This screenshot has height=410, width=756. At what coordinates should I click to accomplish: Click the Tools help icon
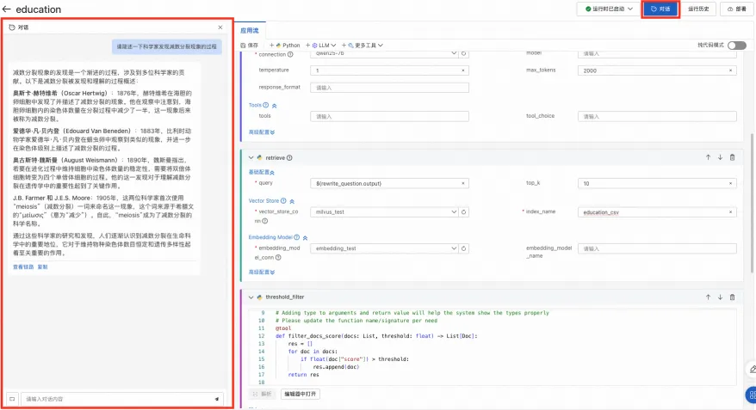pos(266,105)
